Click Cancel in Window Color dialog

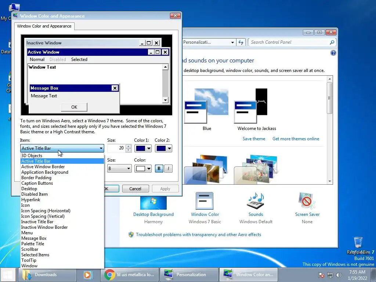[x=135, y=189]
